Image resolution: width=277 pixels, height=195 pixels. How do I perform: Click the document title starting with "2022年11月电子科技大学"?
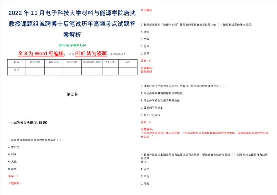click(72, 24)
